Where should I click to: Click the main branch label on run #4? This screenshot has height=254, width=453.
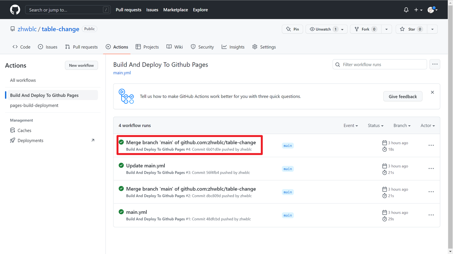(x=288, y=145)
